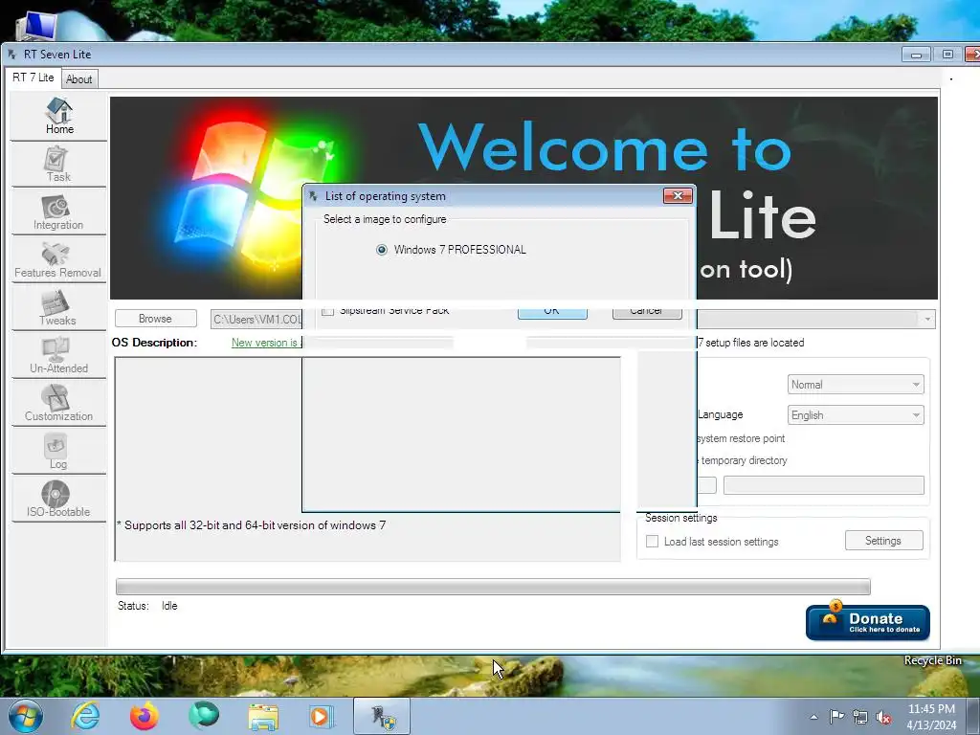
Task: Switch to the About tab
Action: (79, 79)
